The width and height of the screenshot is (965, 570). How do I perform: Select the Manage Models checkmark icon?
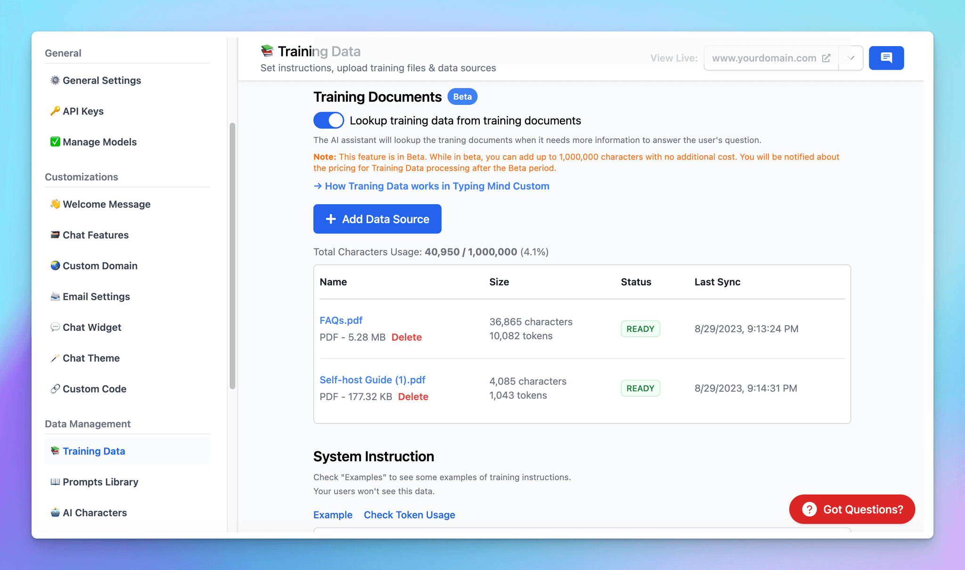click(55, 142)
